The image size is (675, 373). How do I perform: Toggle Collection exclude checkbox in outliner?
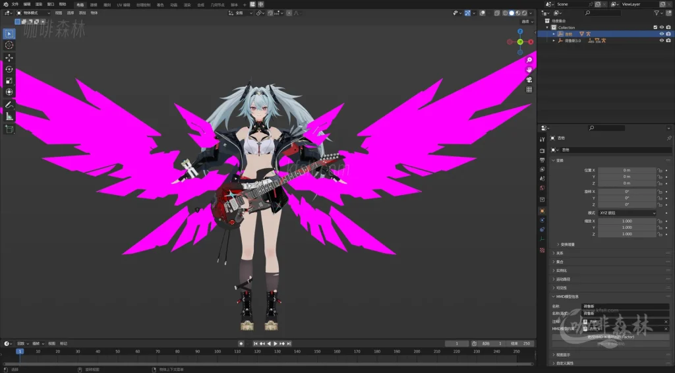pos(655,28)
